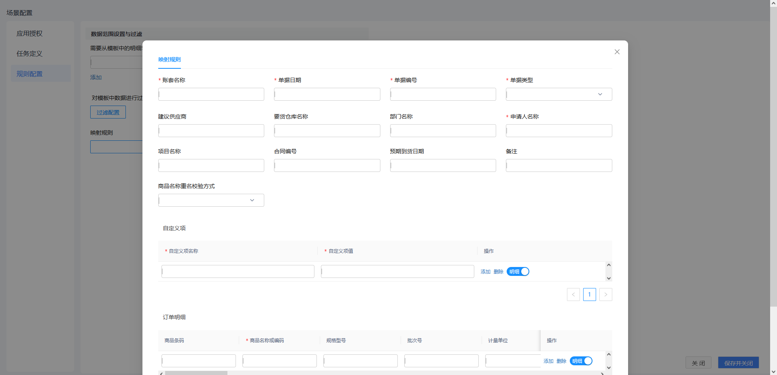Screen dimensions: 777x375
Task: Switch to 映射规则 tab
Action: click(170, 59)
